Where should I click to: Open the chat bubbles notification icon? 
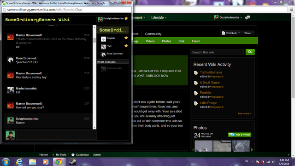coord(248,18)
